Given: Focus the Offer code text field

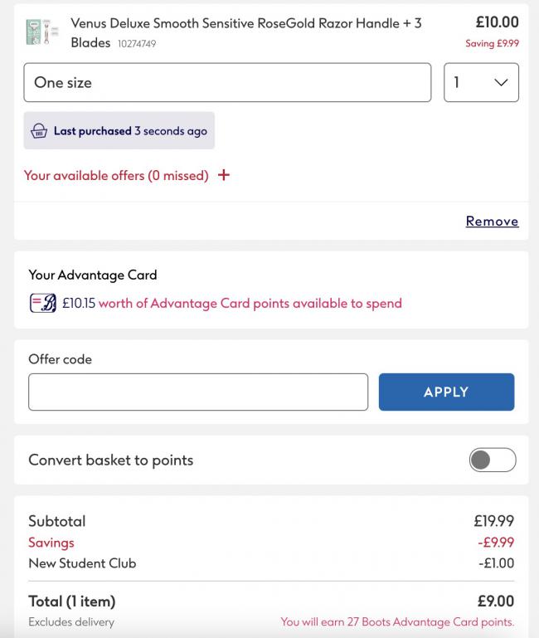Looking at the screenshot, I should coord(198,392).
